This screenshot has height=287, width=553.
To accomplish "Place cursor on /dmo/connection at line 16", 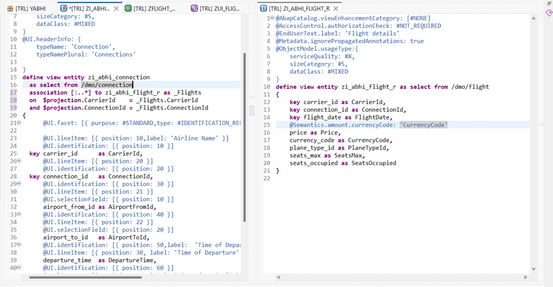I will click(x=107, y=85).
